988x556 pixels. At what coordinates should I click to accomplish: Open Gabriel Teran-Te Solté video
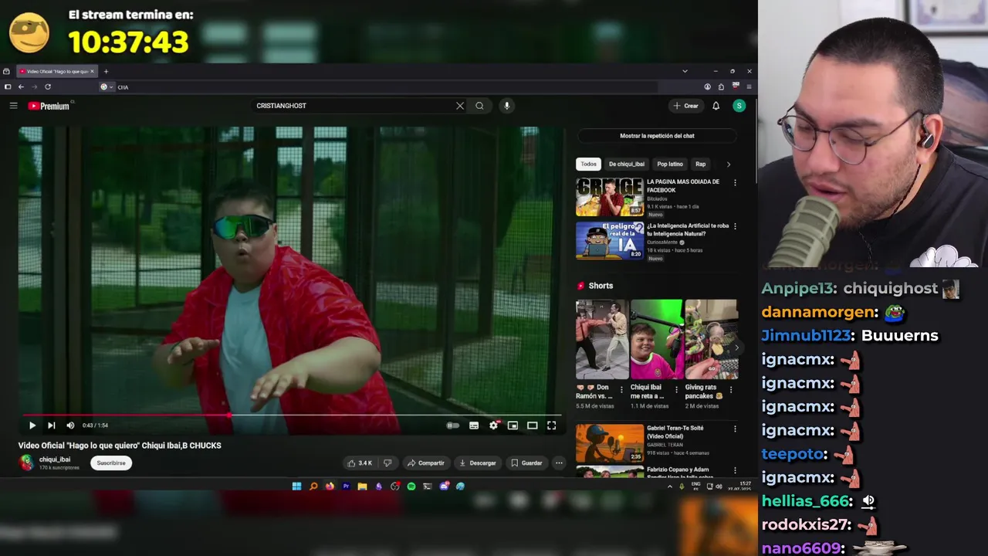pyautogui.click(x=609, y=442)
